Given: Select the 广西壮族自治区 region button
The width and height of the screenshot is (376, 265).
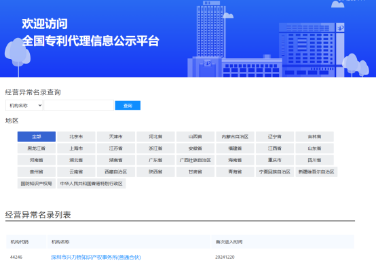Looking at the screenshot, I should pos(195,160).
